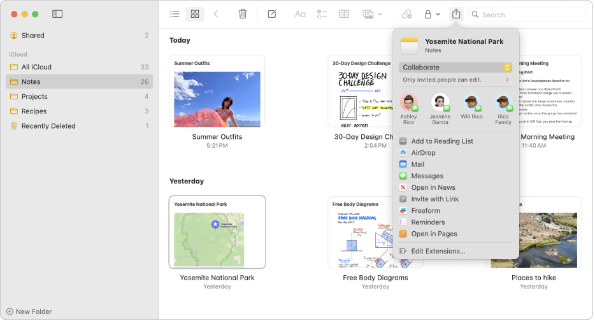Go back using the chevron arrow
This screenshot has width=595, height=321.
coord(216,14)
